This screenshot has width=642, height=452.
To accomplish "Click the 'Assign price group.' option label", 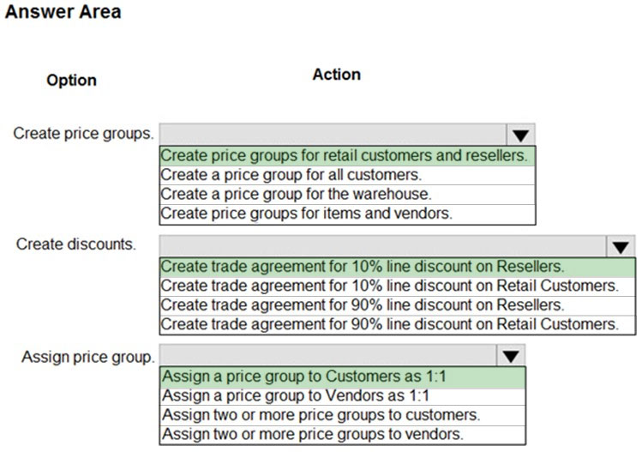I will (x=88, y=357).
